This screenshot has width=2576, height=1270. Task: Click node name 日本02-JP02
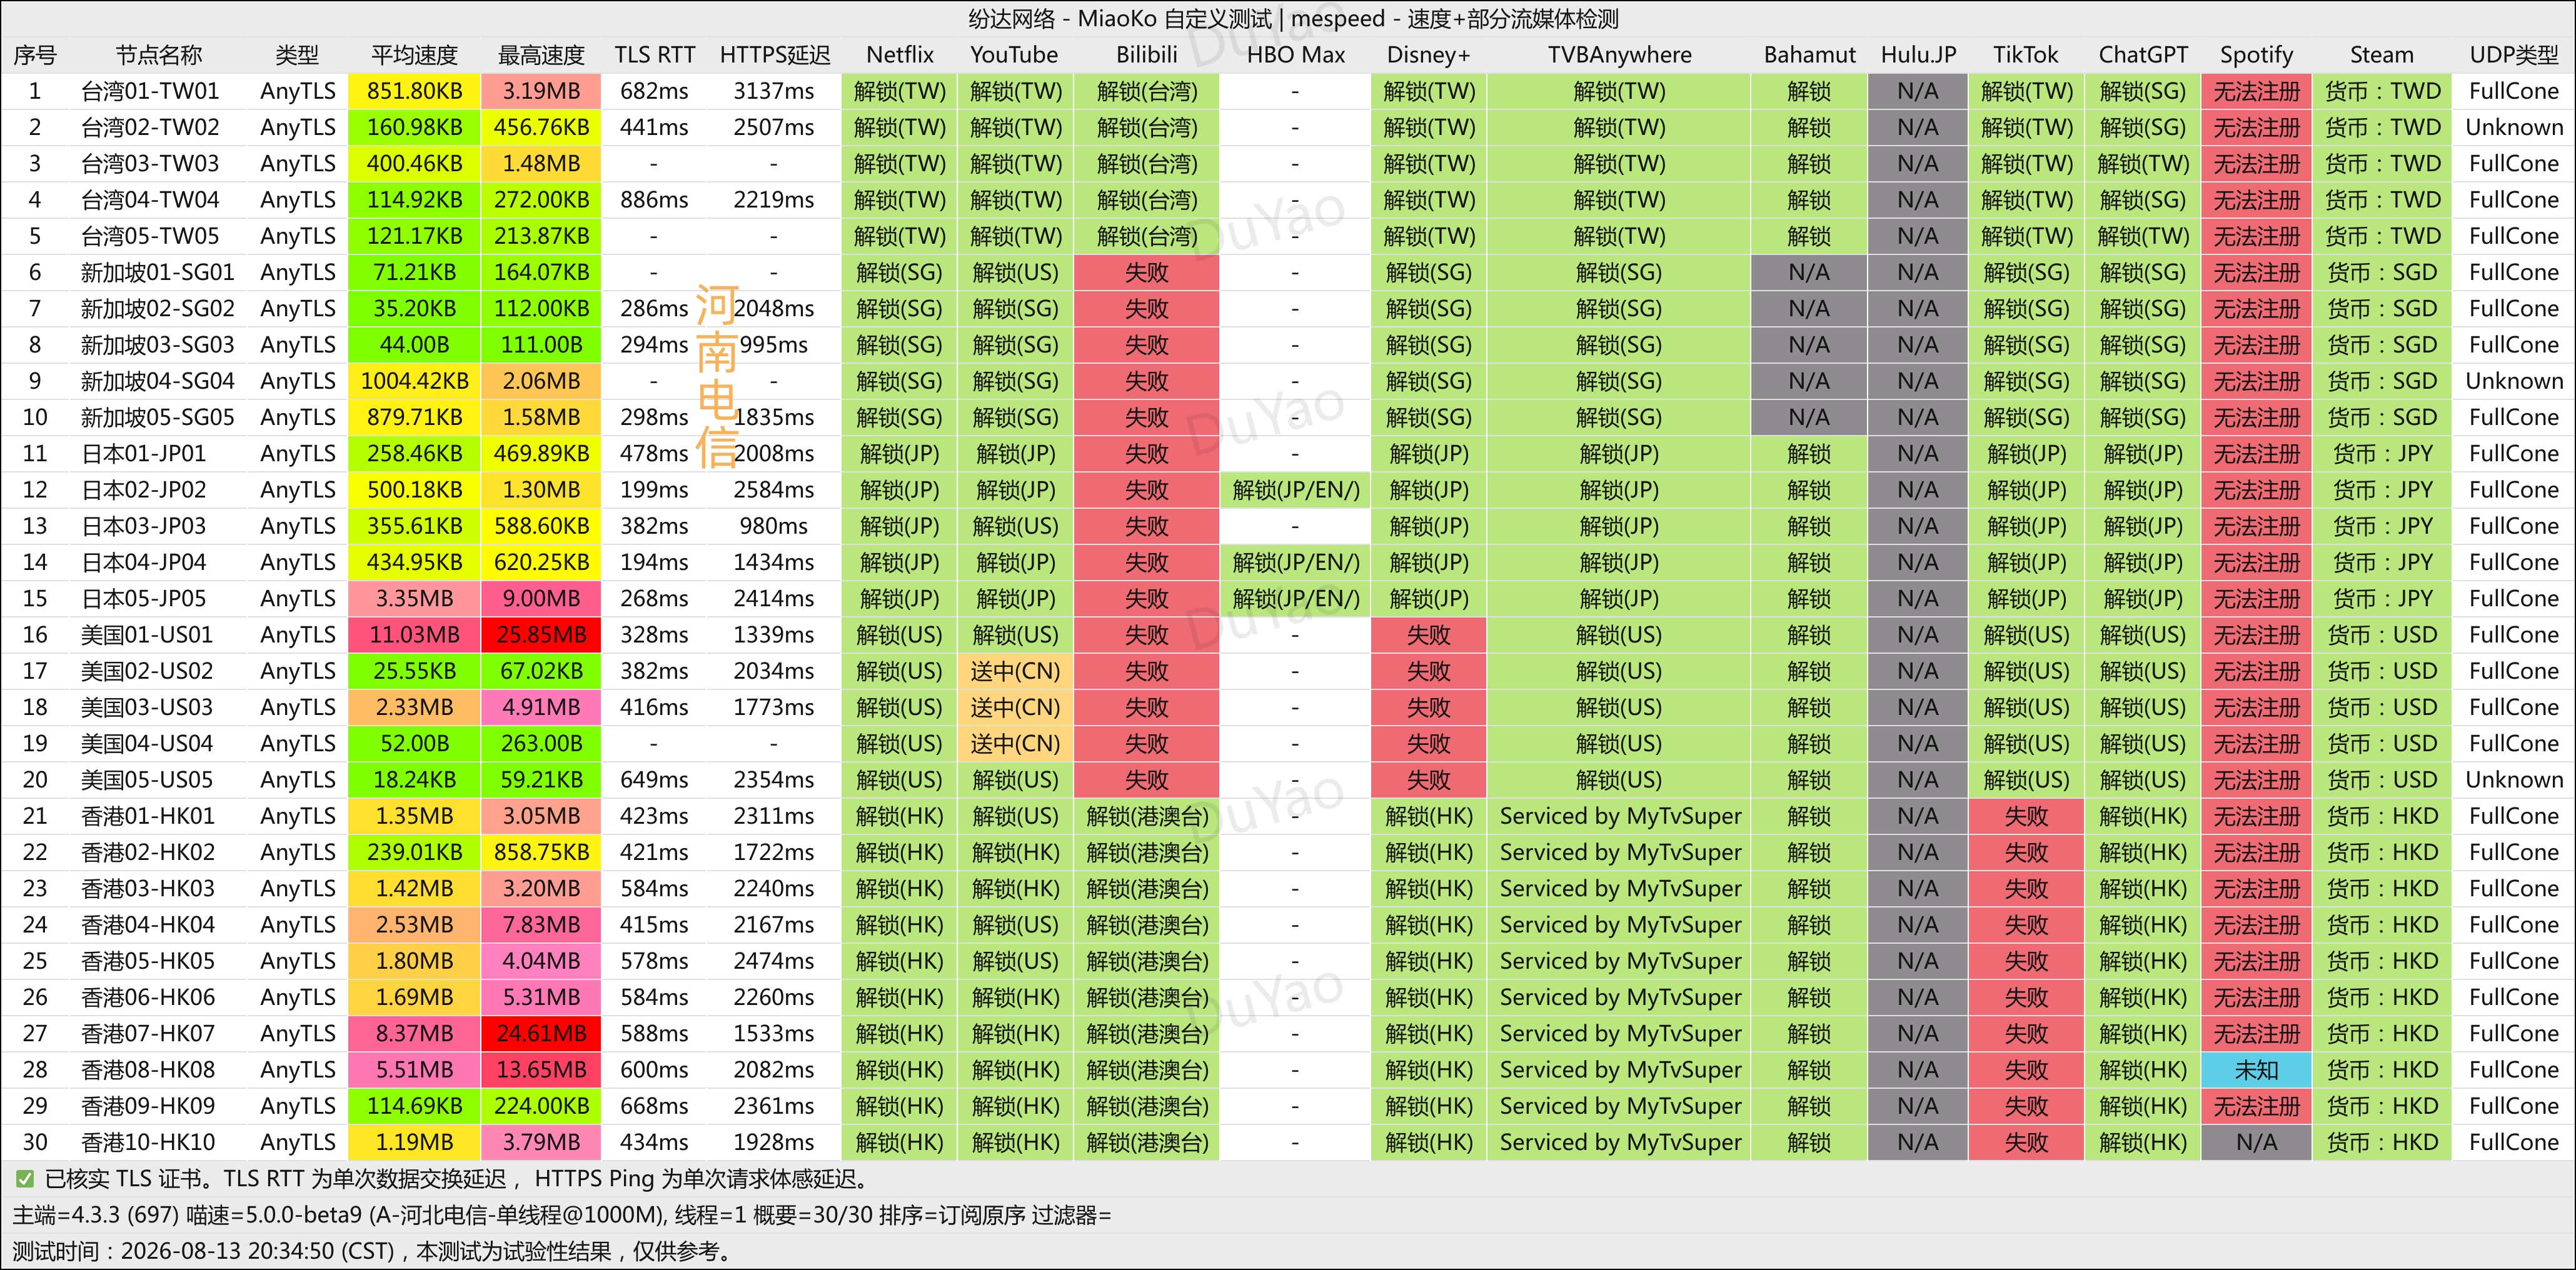pos(143,490)
